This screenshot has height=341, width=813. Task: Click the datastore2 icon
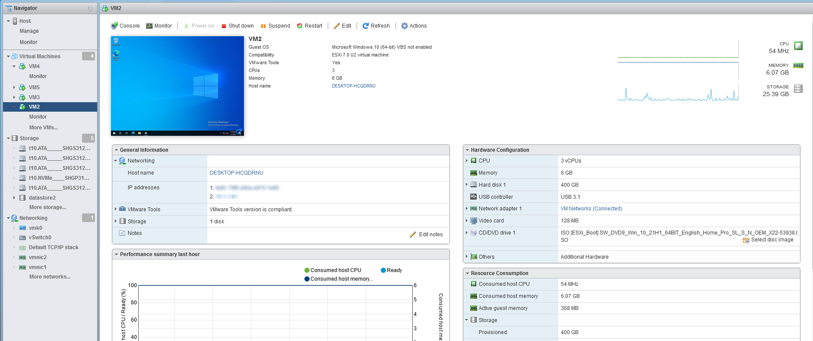[x=22, y=198]
